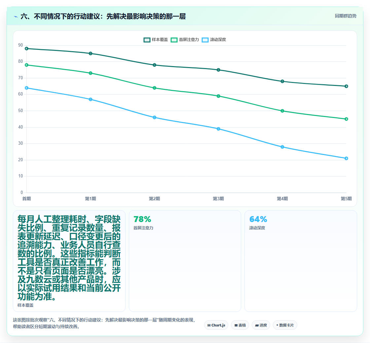The height and width of the screenshot is (343, 370).
Task: Click 滚动深度 data point at 第5期
Action: click(x=346, y=158)
